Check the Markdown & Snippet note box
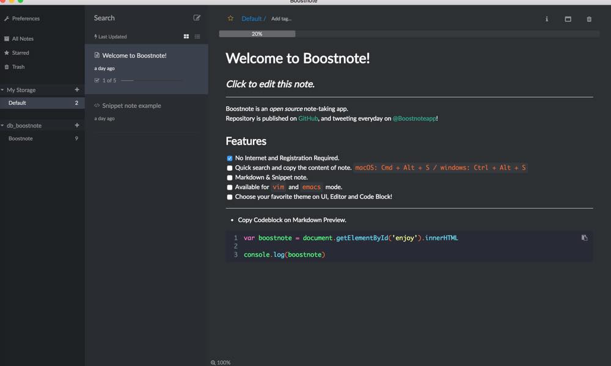 [x=230, y=178]
